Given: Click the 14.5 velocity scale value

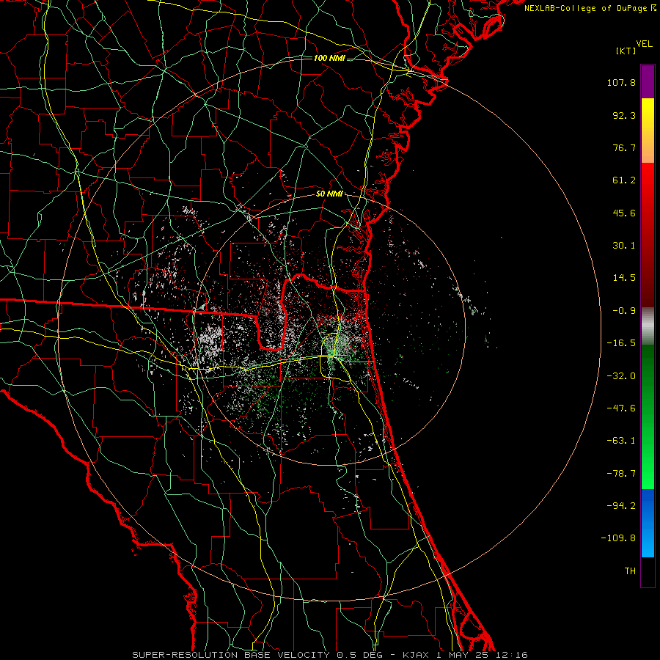Looking at the screenshot, I should pyautogui.click(x=624, y=278).
